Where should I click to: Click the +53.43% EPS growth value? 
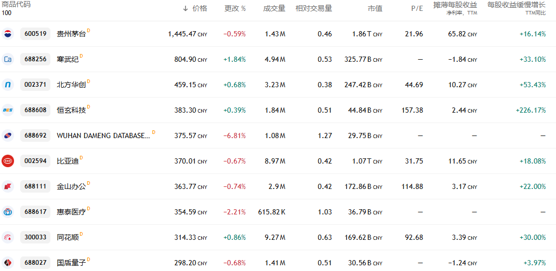point(533,85)
